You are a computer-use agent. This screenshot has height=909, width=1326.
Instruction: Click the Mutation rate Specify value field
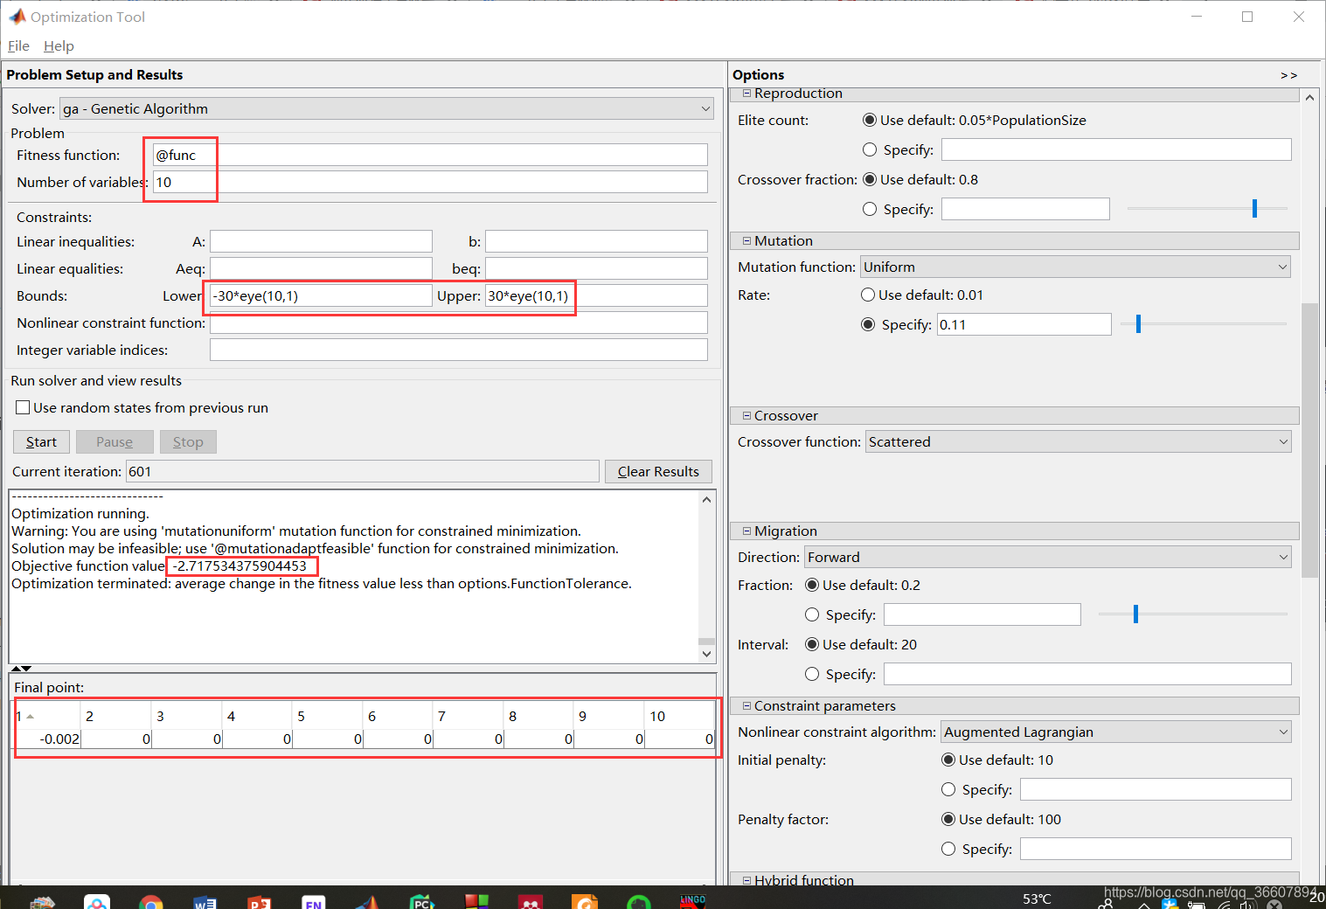[1024, 324]
